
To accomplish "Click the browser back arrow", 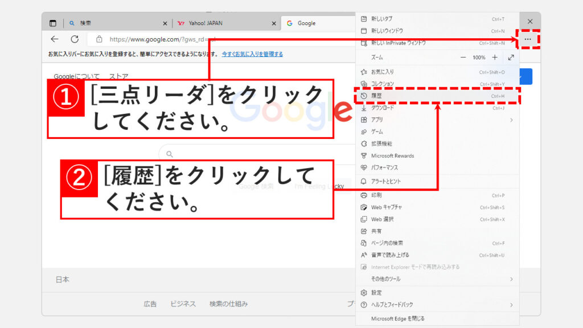I will [x=55, y=39].
